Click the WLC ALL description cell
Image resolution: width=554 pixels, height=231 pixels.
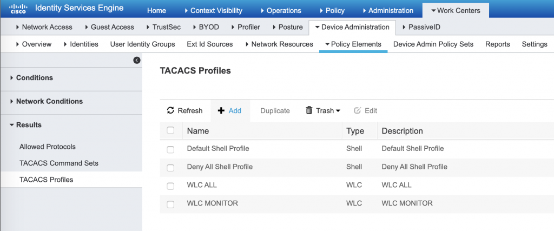click(397, 185)
